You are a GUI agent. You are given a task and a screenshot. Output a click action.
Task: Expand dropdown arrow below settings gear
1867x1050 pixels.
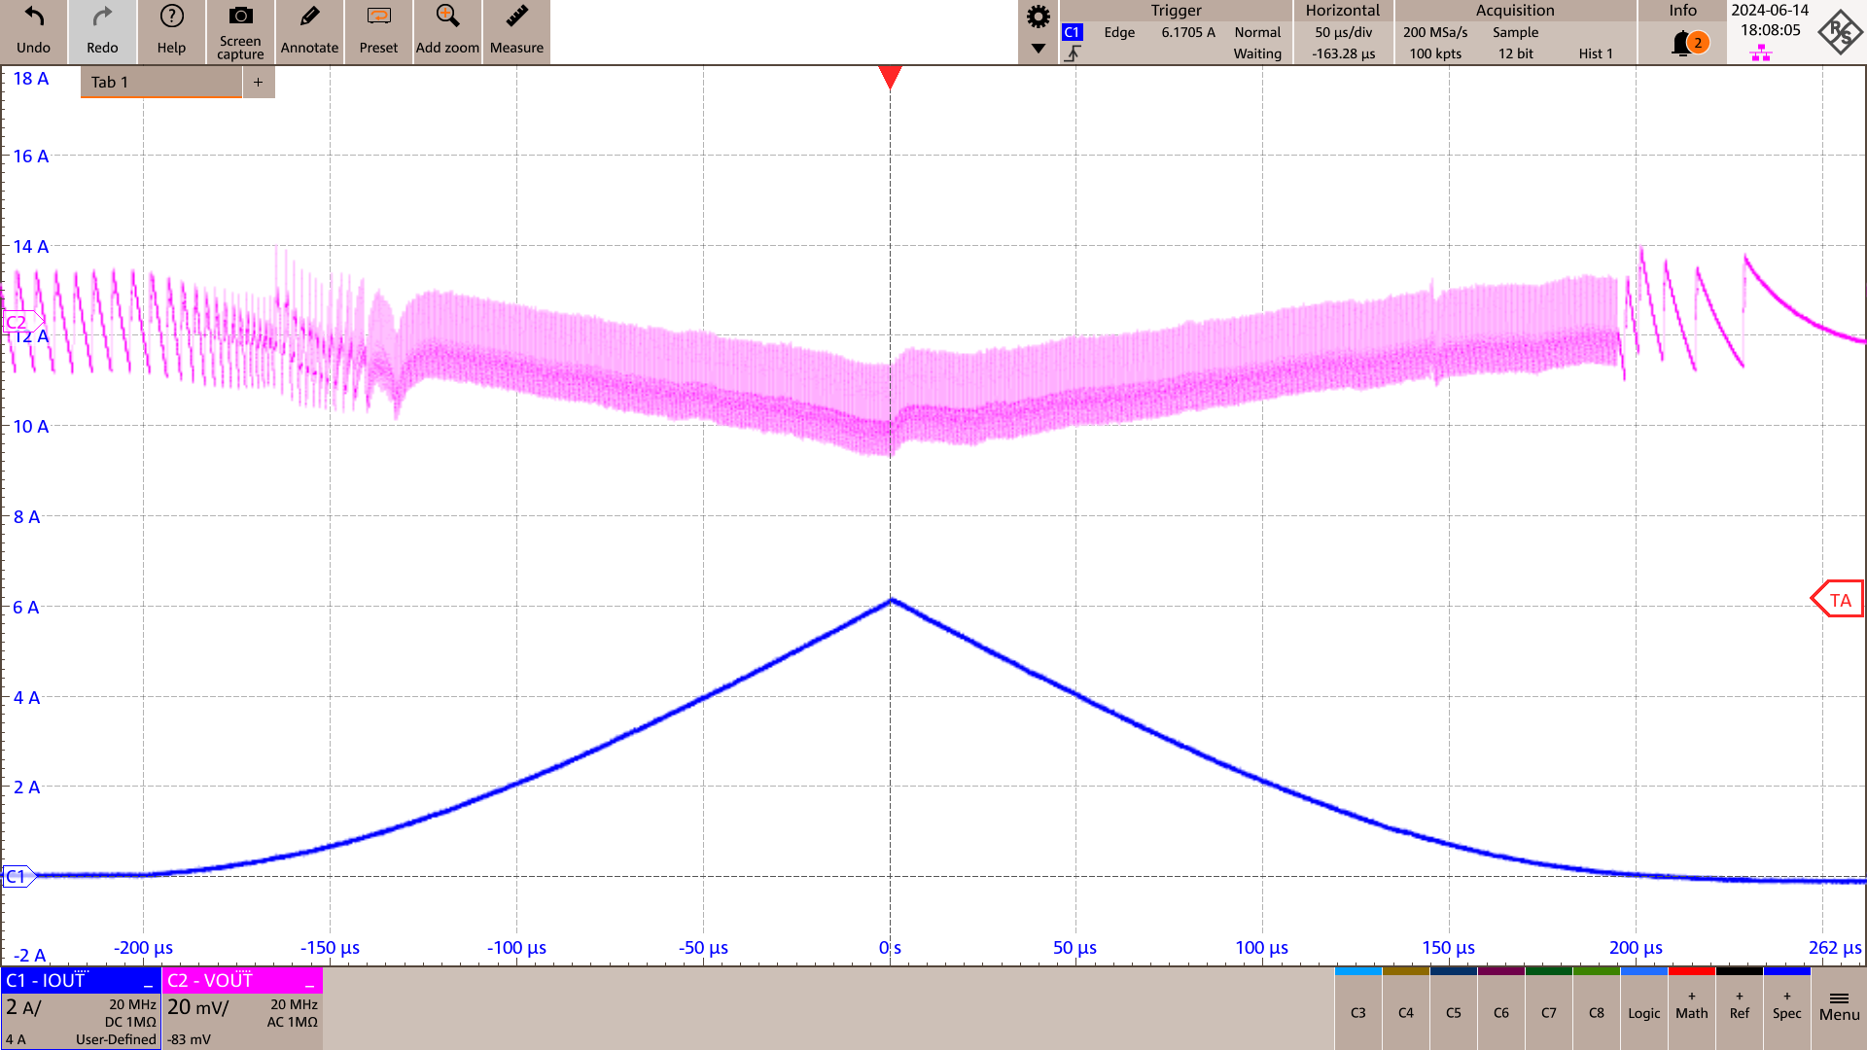(x=1039, y=49)
